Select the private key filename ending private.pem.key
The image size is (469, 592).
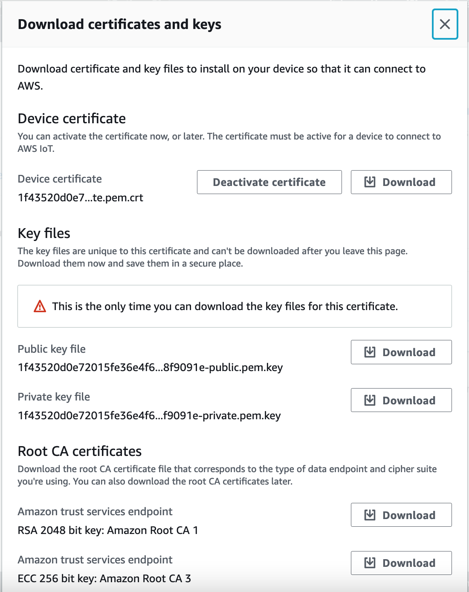click(149, 416)
